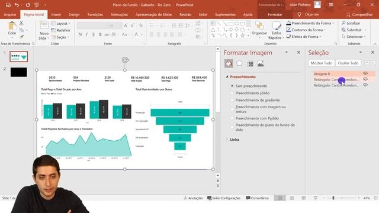Toggle italic (I) formatting

(x=87, y=34)
